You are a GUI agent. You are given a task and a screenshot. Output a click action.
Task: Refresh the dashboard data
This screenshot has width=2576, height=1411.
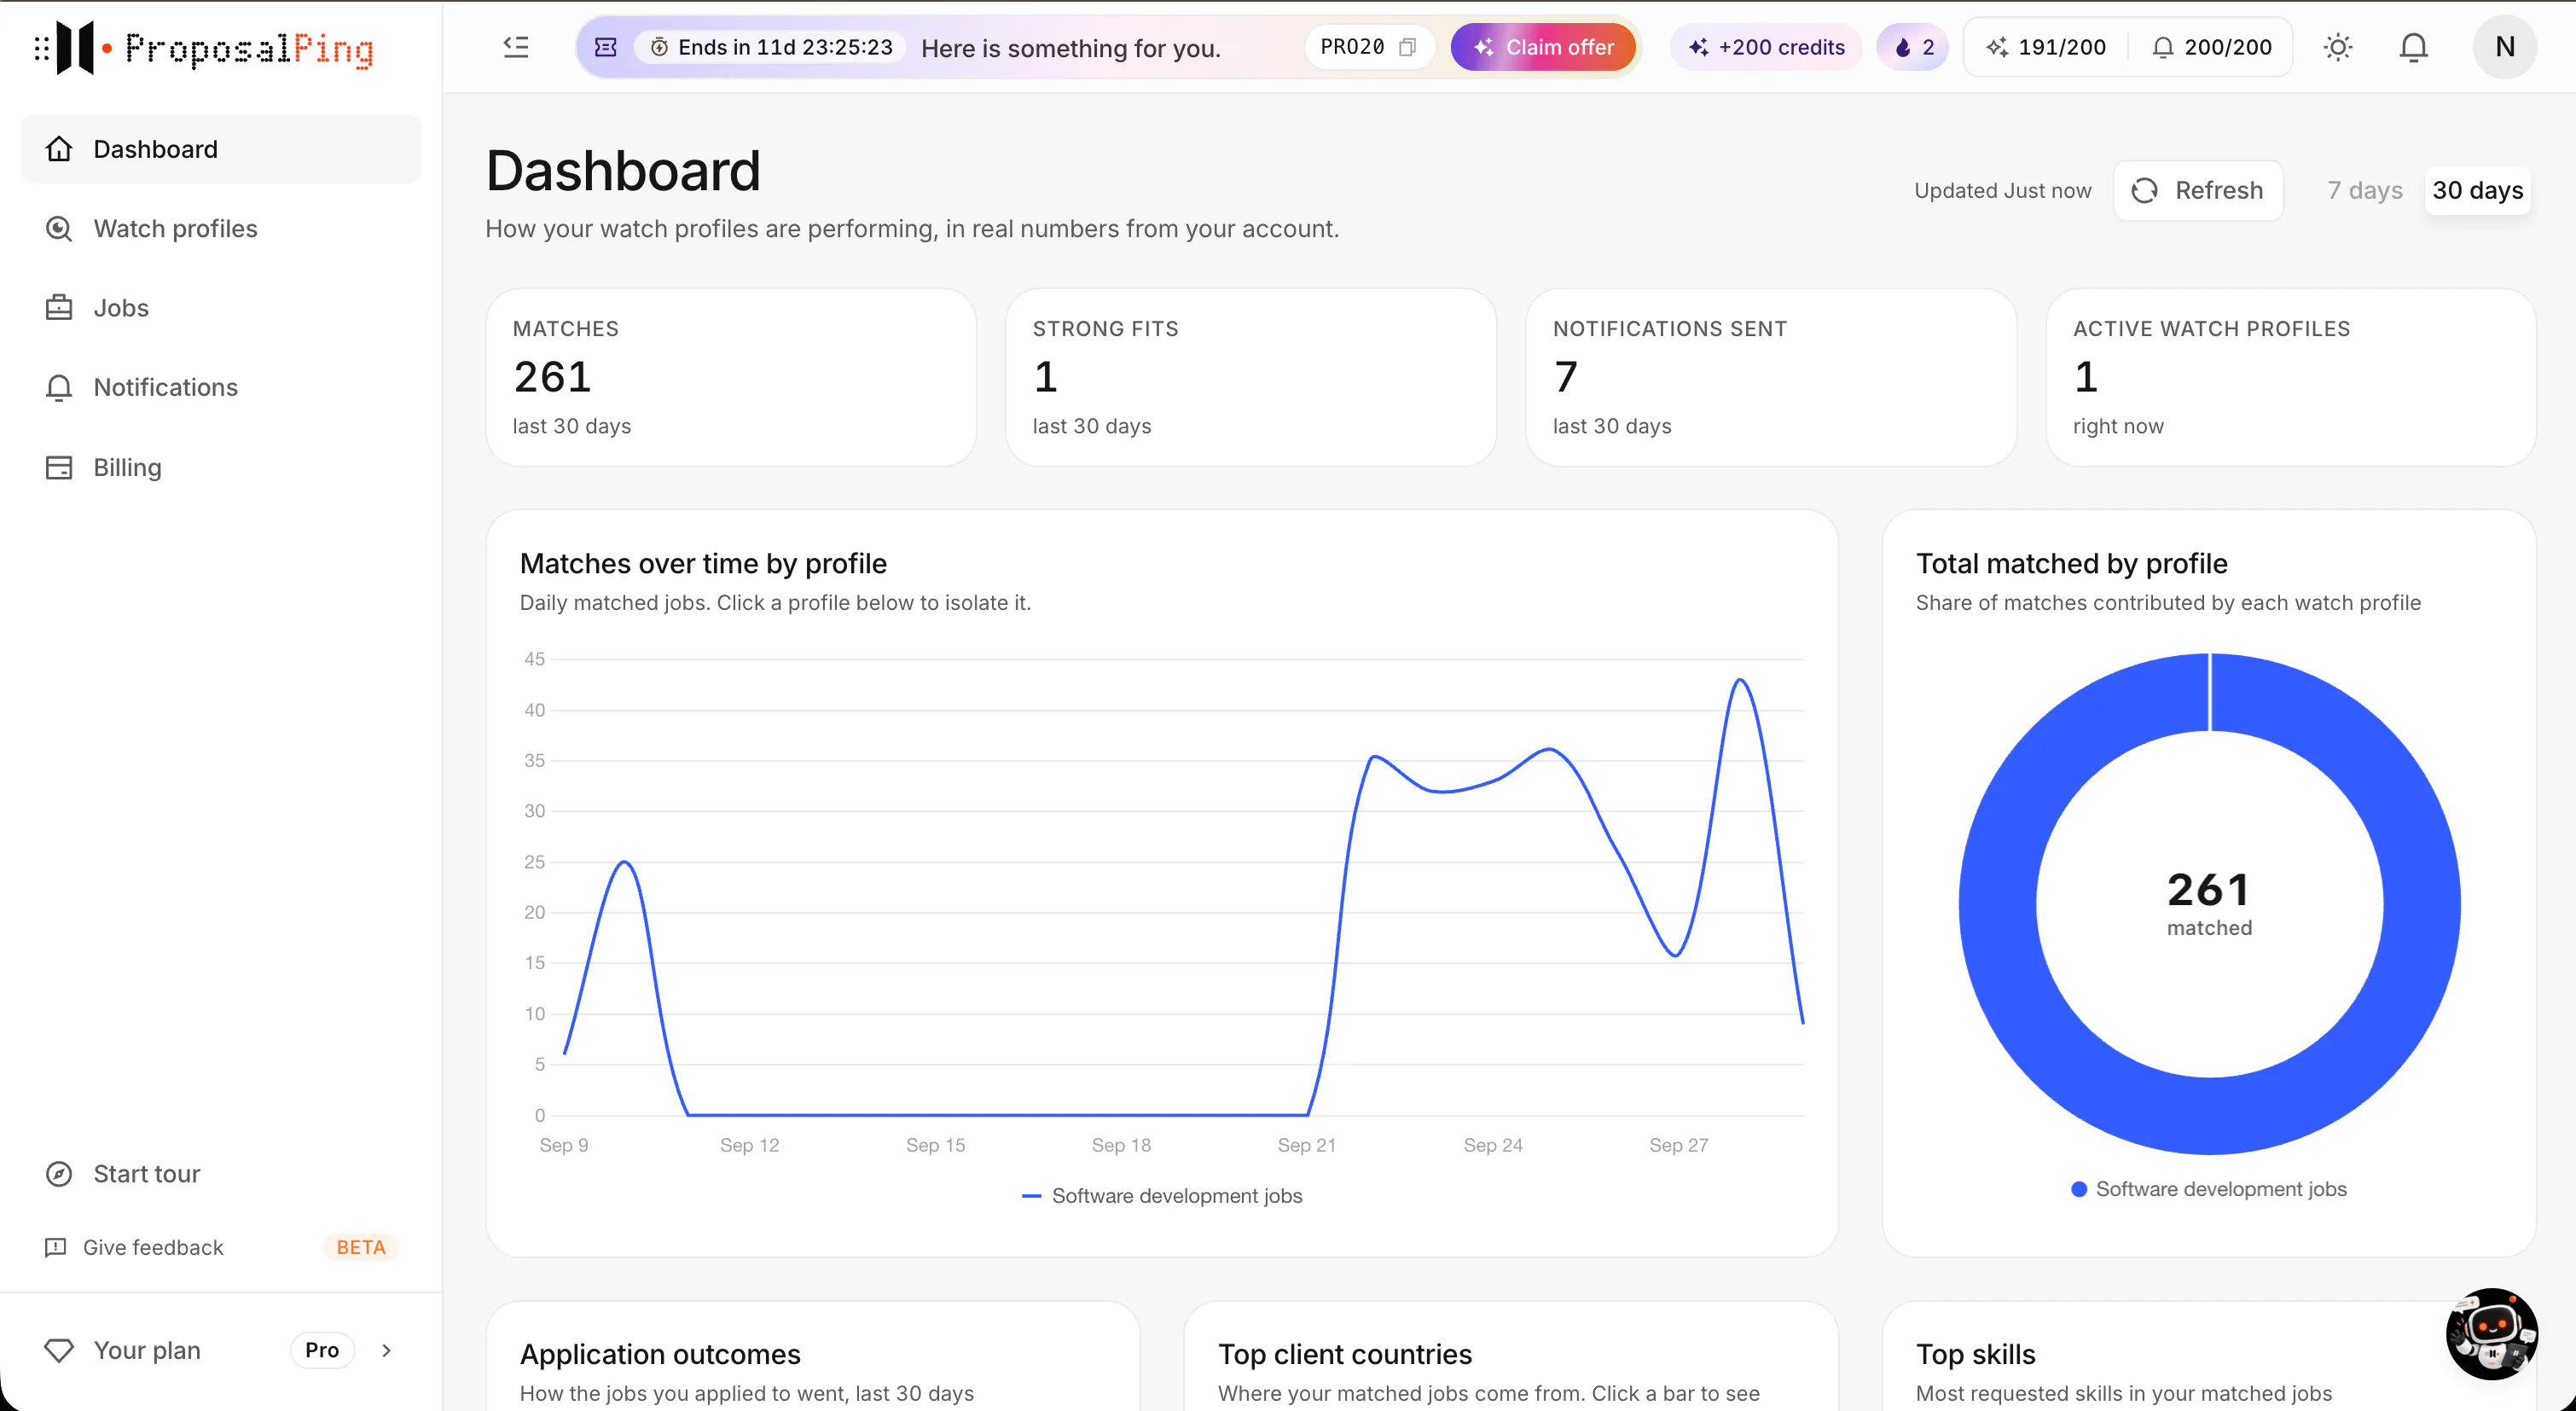[2198, 190]
